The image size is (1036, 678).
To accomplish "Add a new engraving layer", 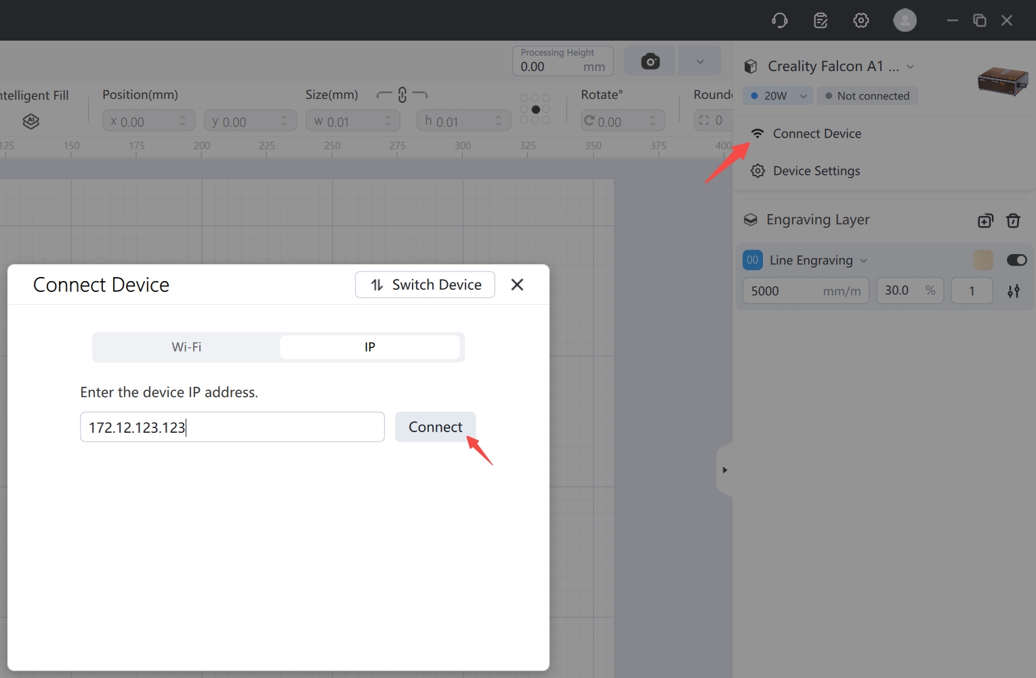I will pyautogui.click(x=986, y=220).
